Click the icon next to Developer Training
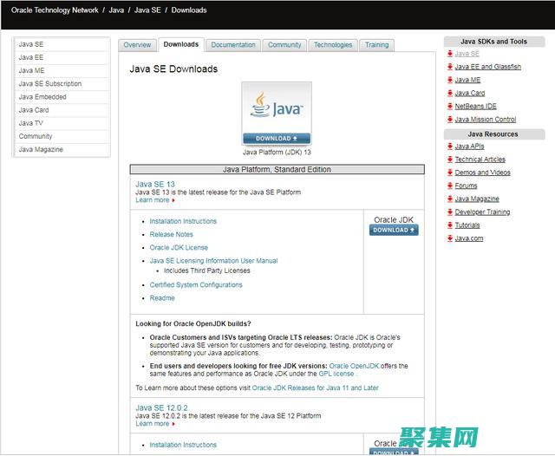Image resolution: width=555 pixels, height=456 pixels. pyautogui.click(x=450, y=212)
